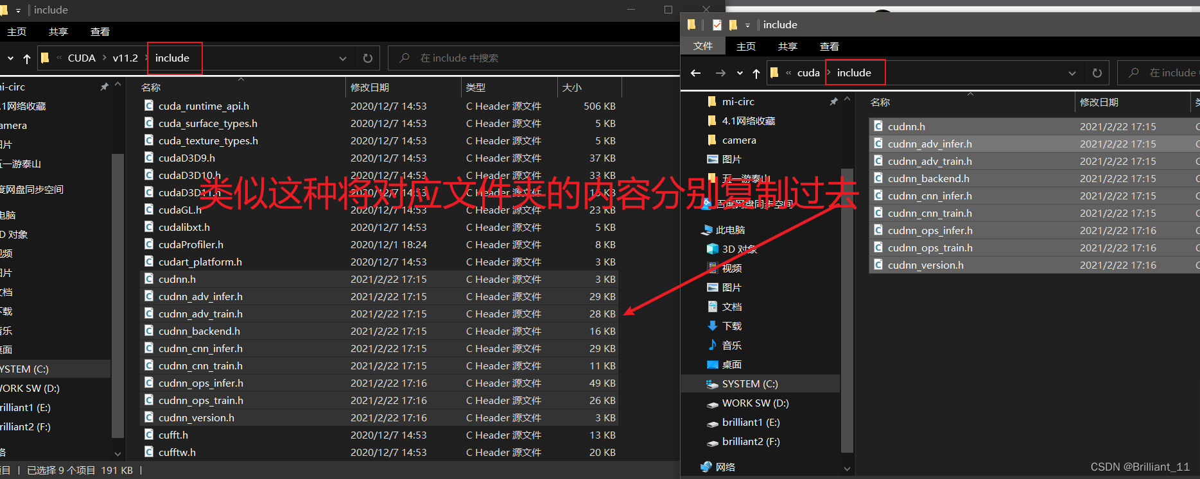Click search box in left include window
Viewport: 1200px width, 479px height.
(533, 58)
